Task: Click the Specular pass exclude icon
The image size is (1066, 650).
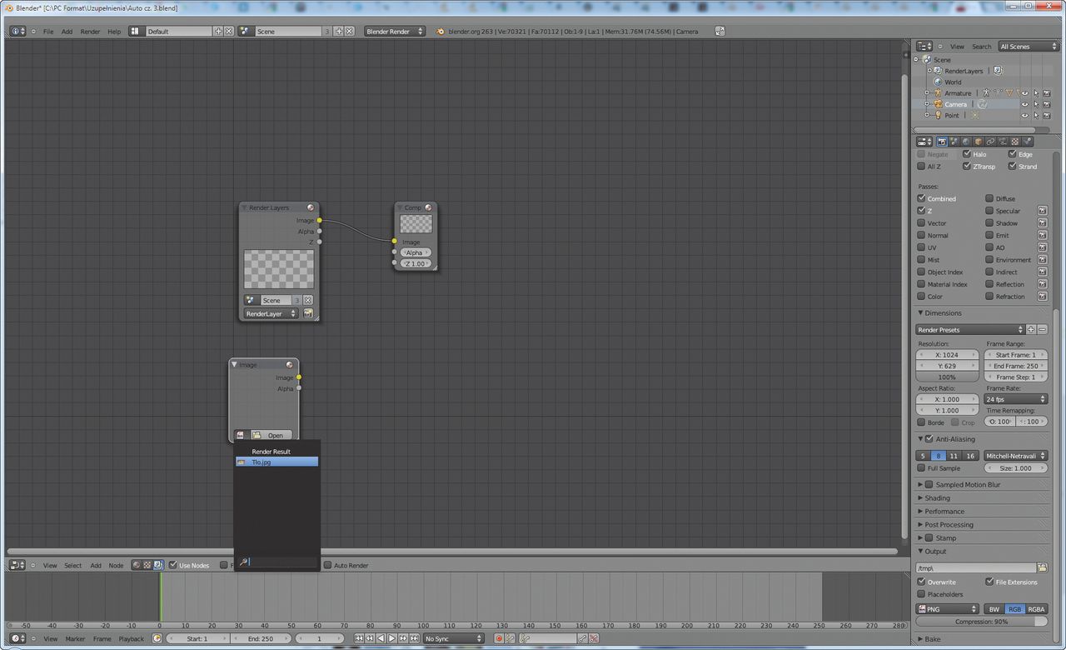Action: tap(1042, 211)
